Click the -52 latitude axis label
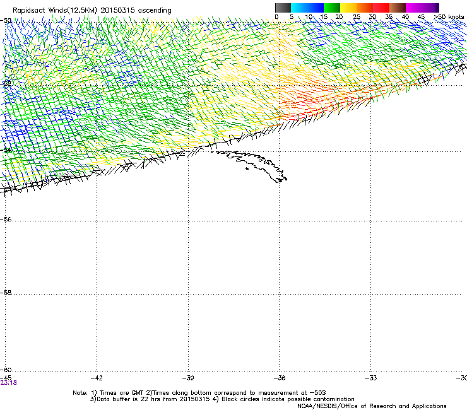Image resolution: width=467 pixels, height=410 pixels. pyautogui.click(x=6, y=84)
